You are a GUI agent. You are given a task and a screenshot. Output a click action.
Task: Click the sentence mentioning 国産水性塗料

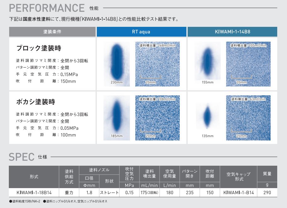[x=94, y=19]
